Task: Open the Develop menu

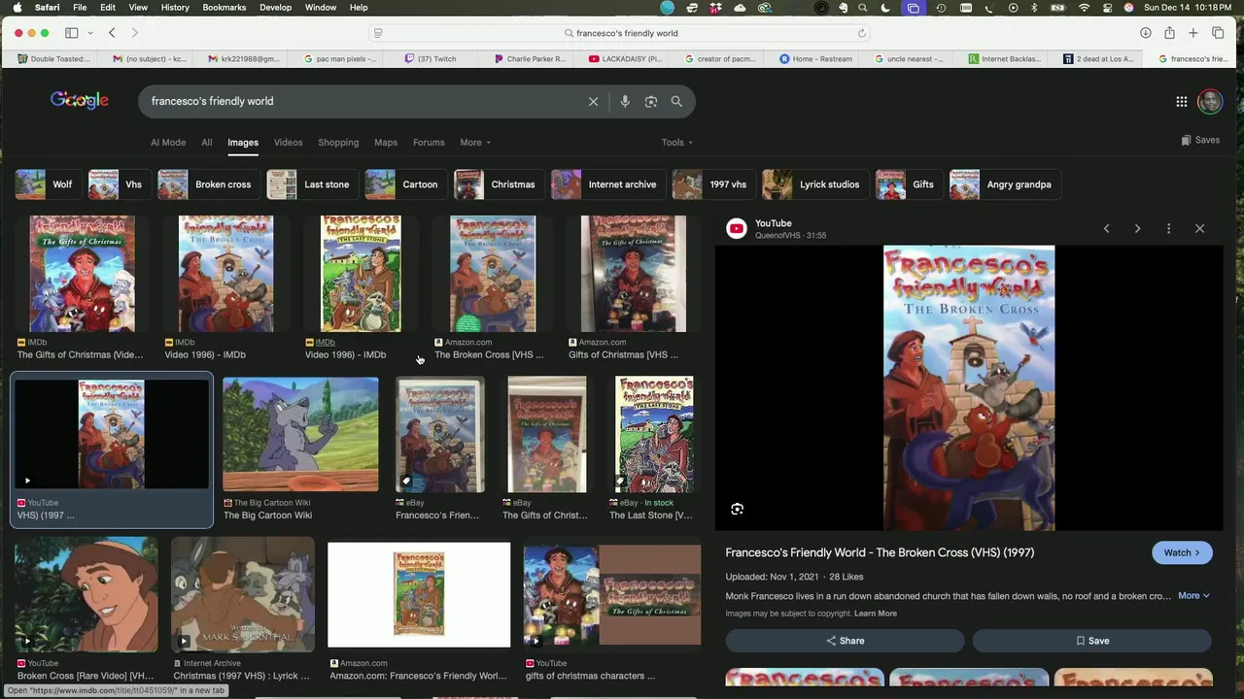Action: click(275, 8)
